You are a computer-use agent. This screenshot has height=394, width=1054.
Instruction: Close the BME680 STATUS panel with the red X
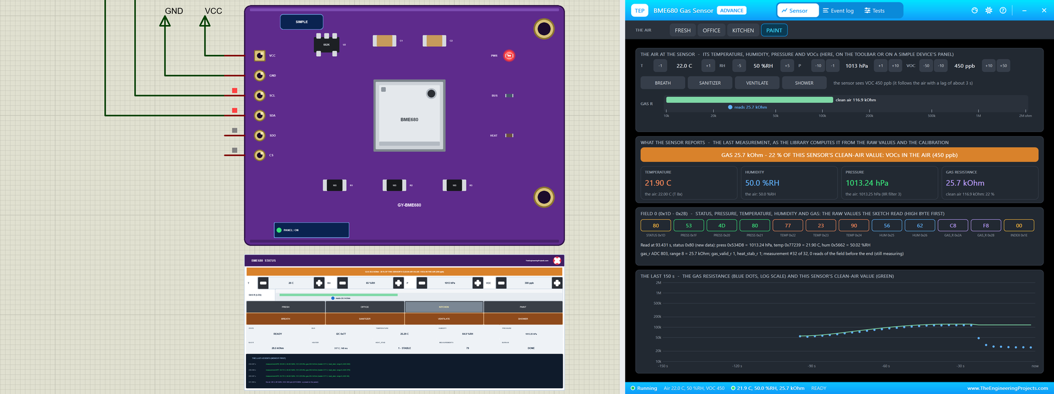[x=557, y=260]
